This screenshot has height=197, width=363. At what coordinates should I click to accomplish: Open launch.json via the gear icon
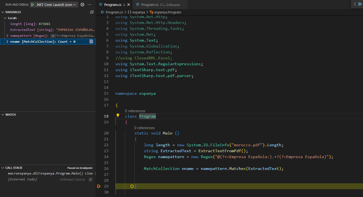(82, 5)
